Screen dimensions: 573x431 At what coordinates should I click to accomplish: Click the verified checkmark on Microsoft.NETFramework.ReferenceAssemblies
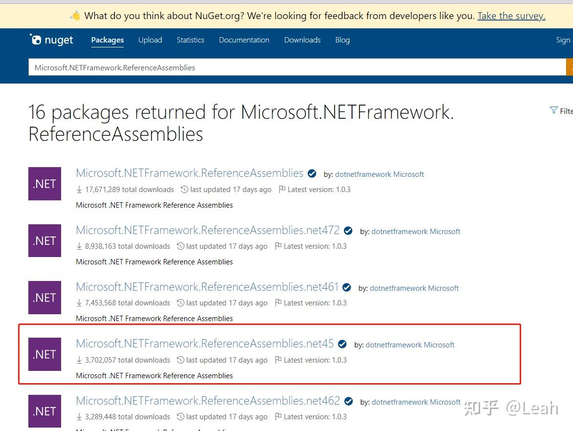click(x=312, y=173)
